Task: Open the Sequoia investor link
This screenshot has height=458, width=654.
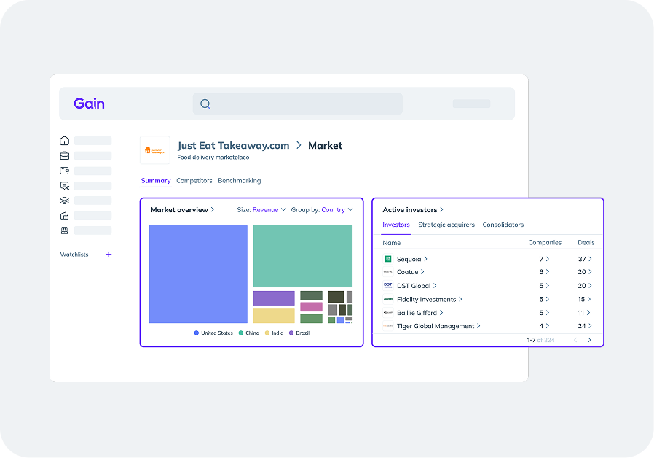Action: point(412,259)
